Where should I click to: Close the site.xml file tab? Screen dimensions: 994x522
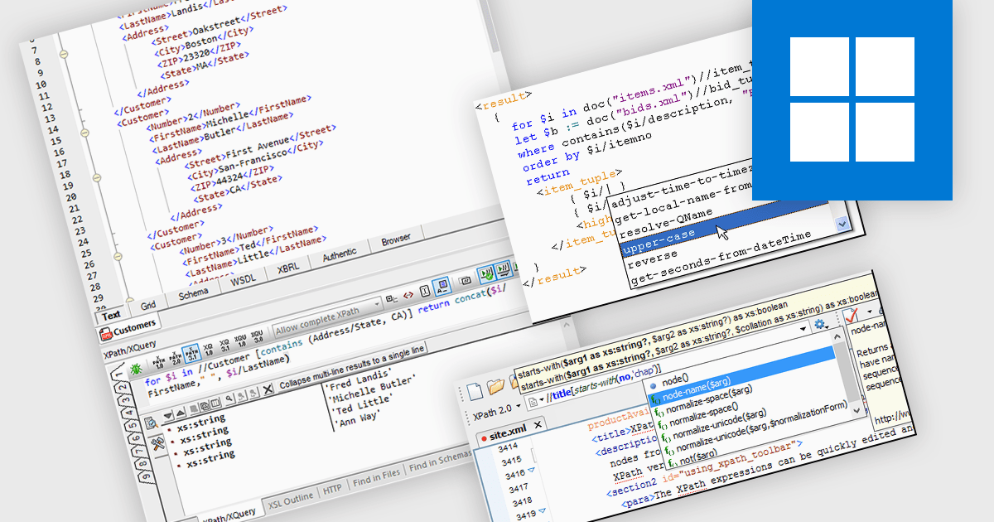point(537,426)
